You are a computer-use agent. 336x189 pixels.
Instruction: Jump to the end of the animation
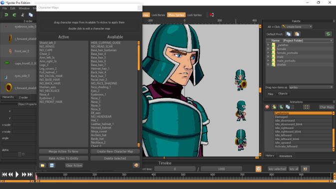click(x=30, y=174)
